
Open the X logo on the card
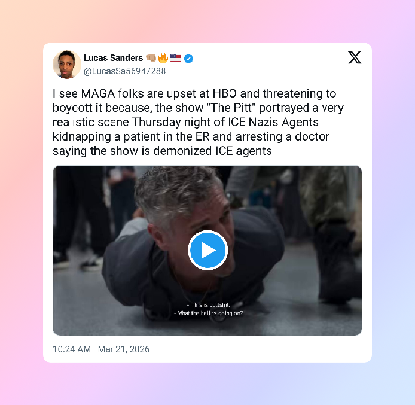(x=355, y=57)
